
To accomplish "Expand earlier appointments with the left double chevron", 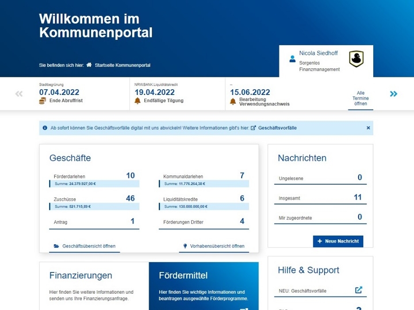I will point(18,94).
